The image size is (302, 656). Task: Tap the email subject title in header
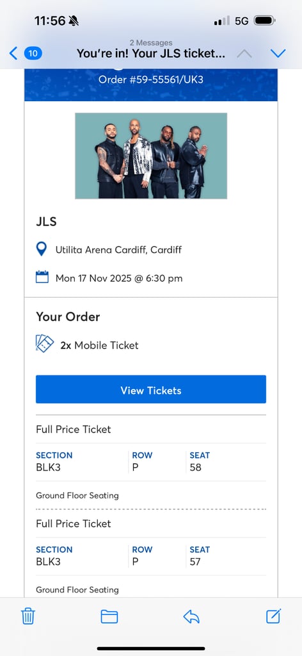point(151,54)
